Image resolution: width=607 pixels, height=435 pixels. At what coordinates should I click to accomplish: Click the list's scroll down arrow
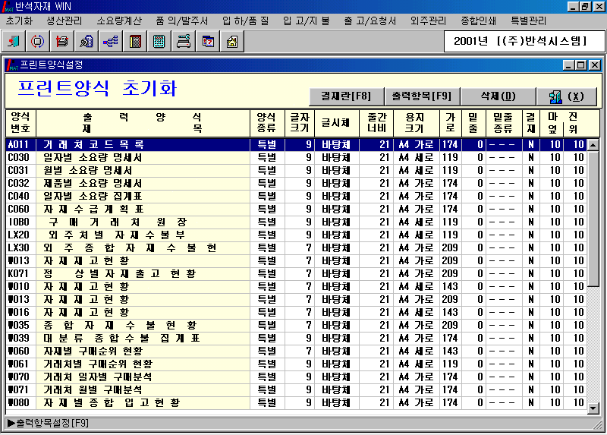tap(593, 409)
